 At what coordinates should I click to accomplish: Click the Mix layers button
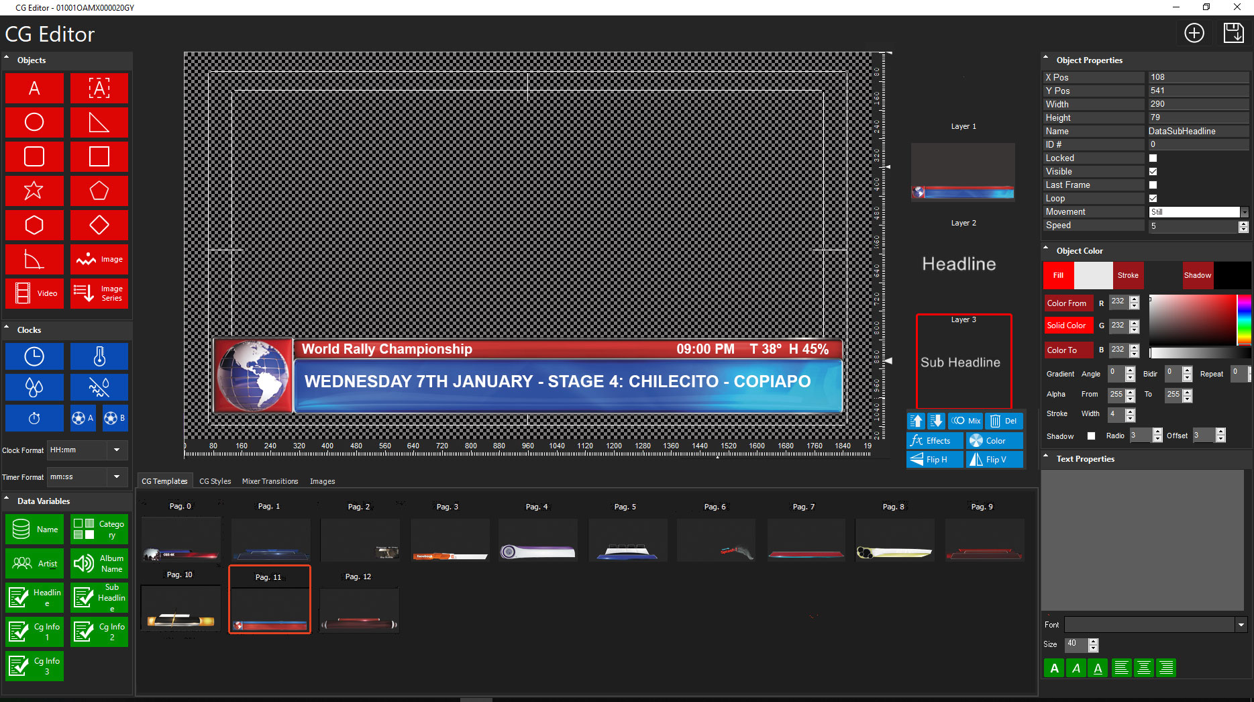pos(965,421)
